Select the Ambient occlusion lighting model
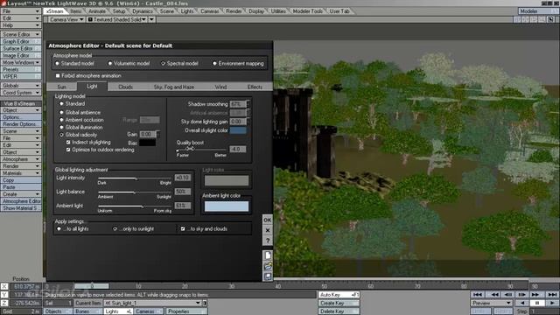The width and height of the screenshot is (560, 315). pyautogui.click(x=61, y=120)
